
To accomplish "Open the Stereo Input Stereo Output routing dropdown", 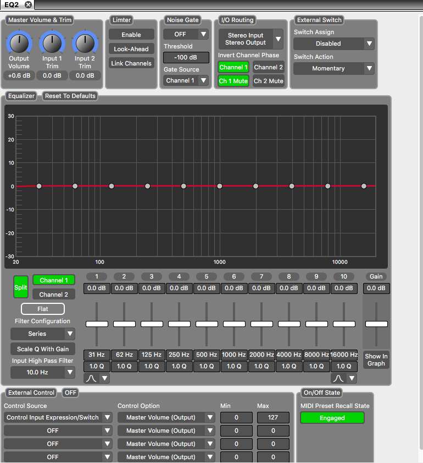I will tap(251, 39).
